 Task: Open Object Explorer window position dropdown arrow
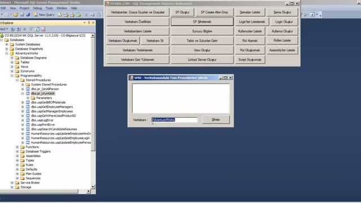tap(85, 23)
